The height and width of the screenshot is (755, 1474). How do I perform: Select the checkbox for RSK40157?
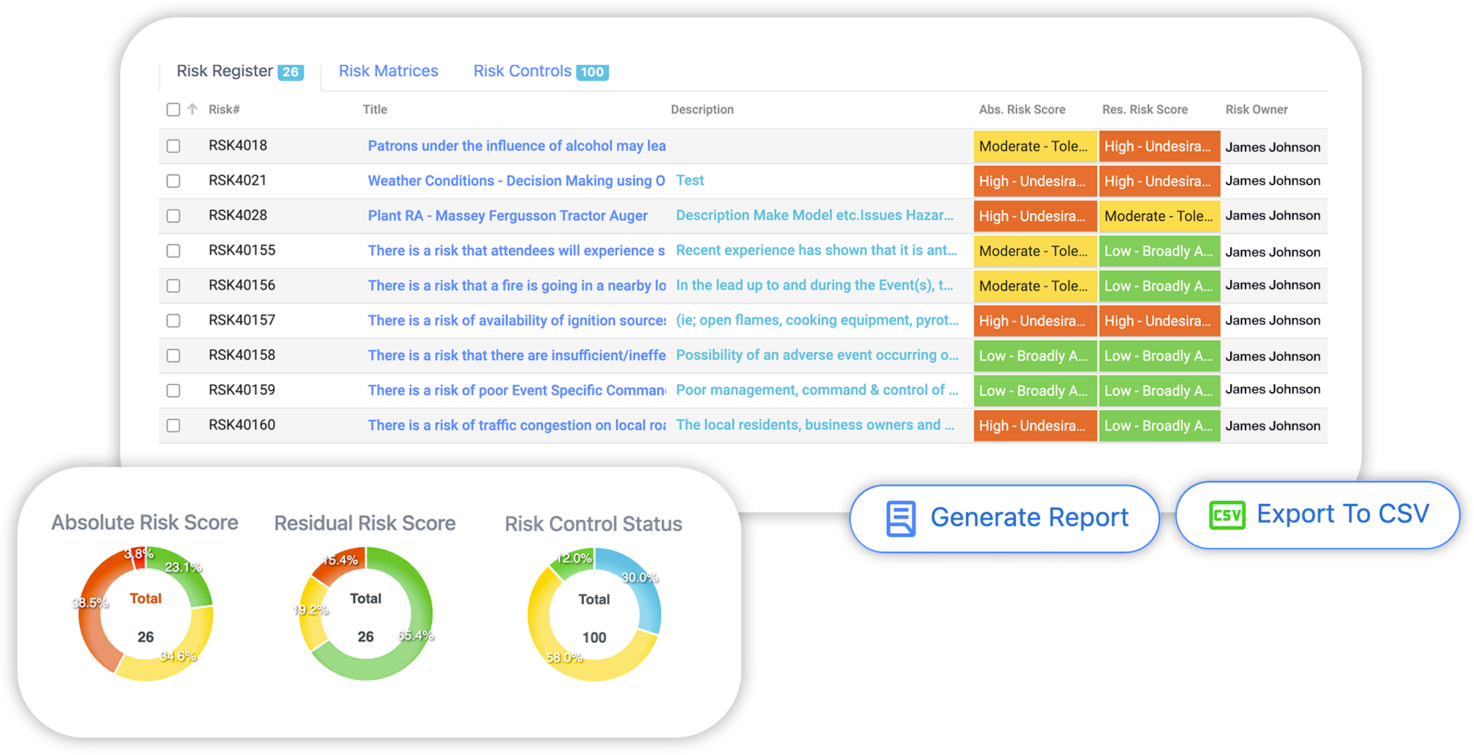pos(173,321)
